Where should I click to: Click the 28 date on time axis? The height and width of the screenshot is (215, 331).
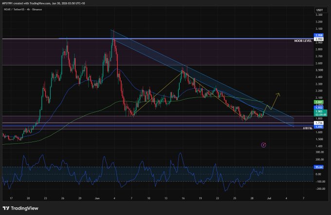point(252,198)
